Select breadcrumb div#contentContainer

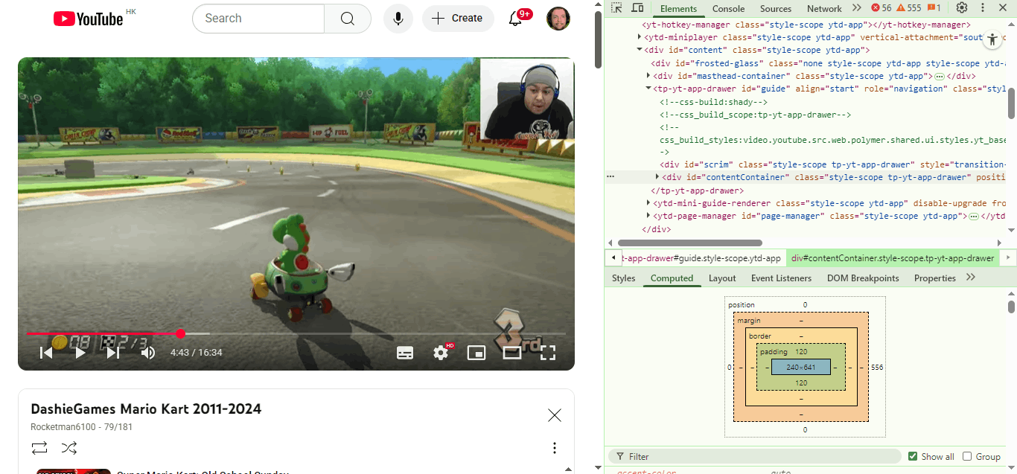point(893,258)
